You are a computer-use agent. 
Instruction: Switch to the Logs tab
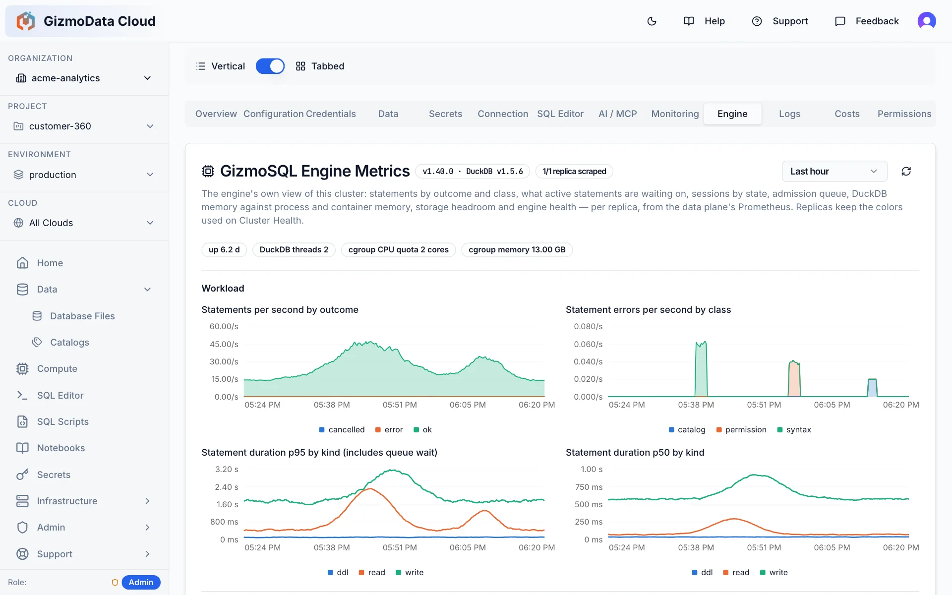pyautogui.click(x=789, y=114)
